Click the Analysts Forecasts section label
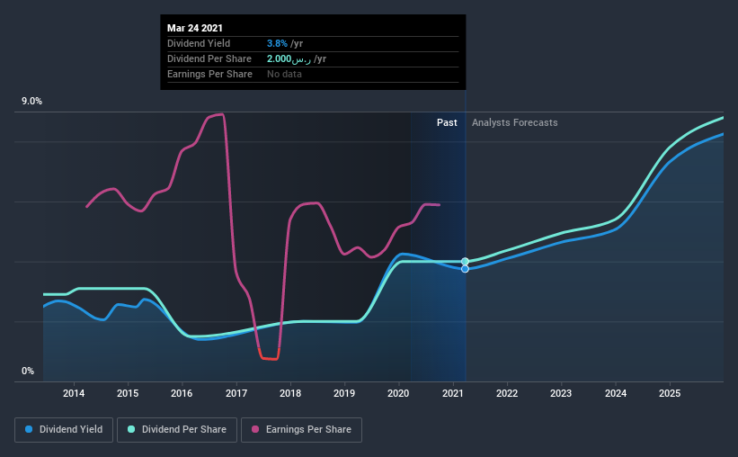 pyautogui.click(x=515, y=122)
